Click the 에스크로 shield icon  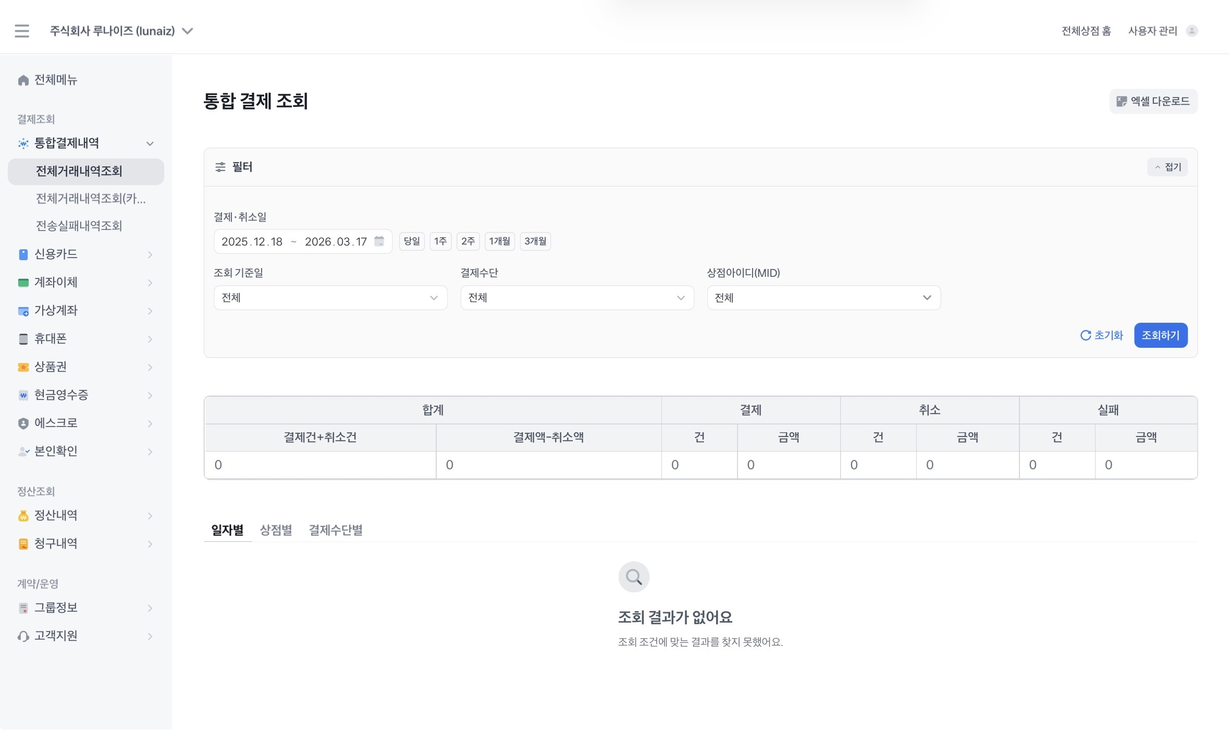(x=23, y=423)
